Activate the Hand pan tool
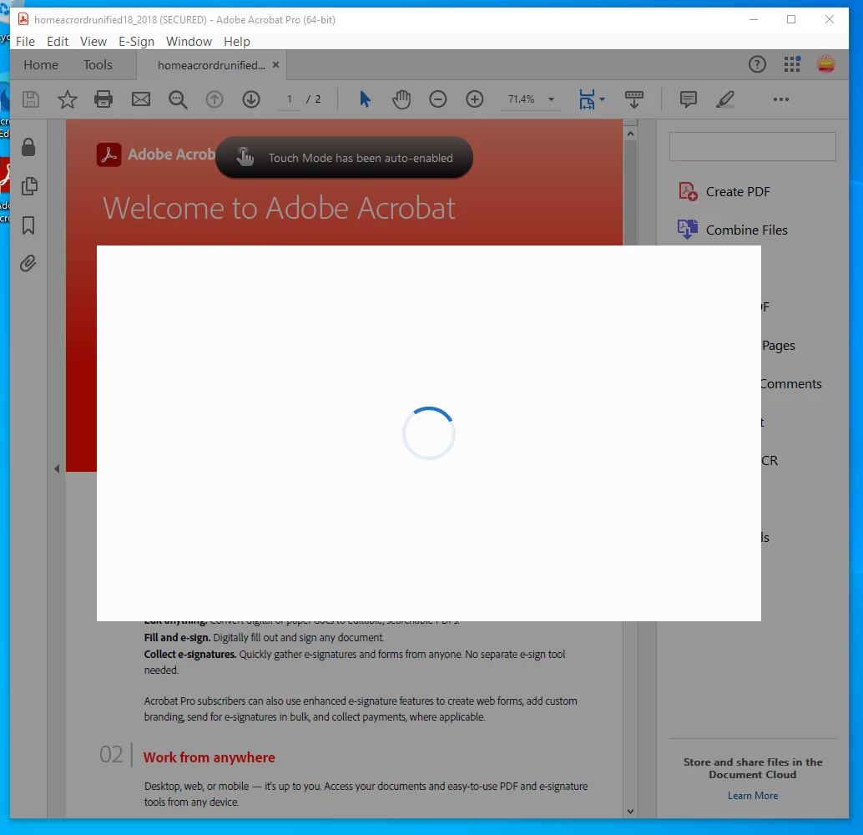 [x=401, y=99]
